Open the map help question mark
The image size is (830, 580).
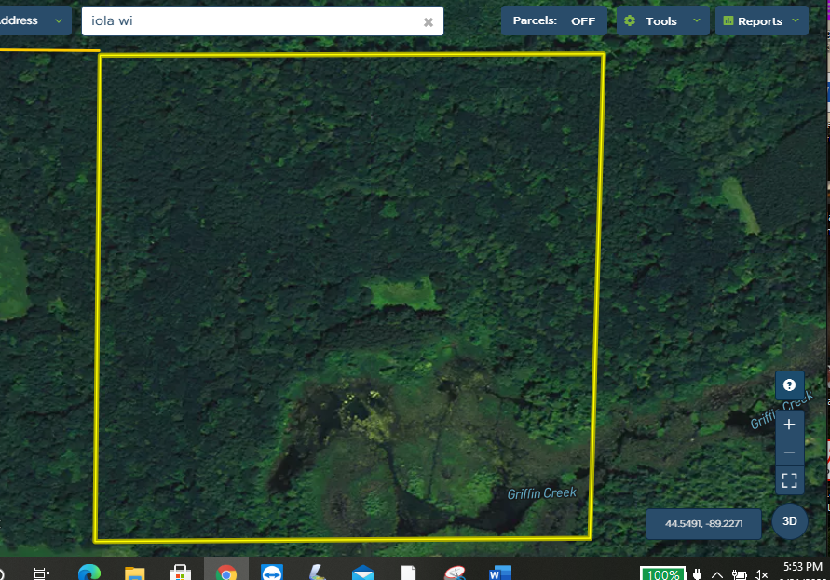click(789, 385)
